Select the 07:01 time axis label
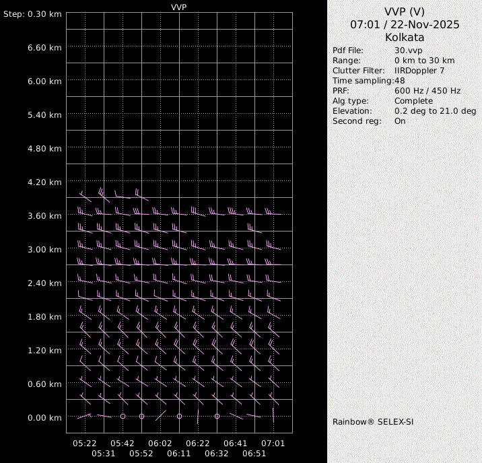 pyautogui.click(x=273, y=443)
